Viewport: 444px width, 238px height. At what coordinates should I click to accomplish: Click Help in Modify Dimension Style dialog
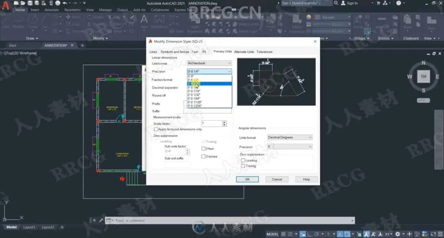click(306, 179)
